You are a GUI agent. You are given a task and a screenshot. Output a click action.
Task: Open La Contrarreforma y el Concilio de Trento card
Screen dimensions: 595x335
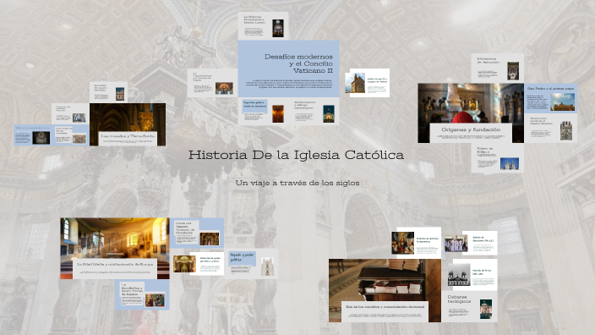coord(212,83)
